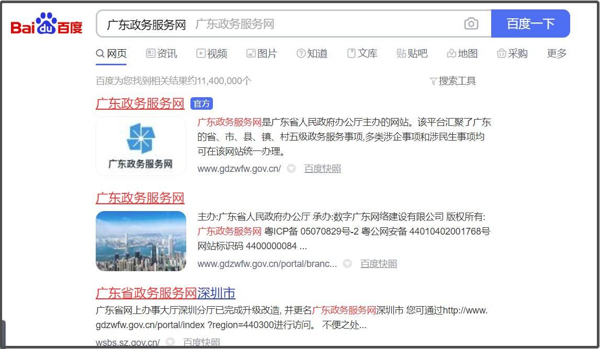Select the 视频 (video) search icon
This screenshot has height=349, width=600.
click(x=200, y=53)
